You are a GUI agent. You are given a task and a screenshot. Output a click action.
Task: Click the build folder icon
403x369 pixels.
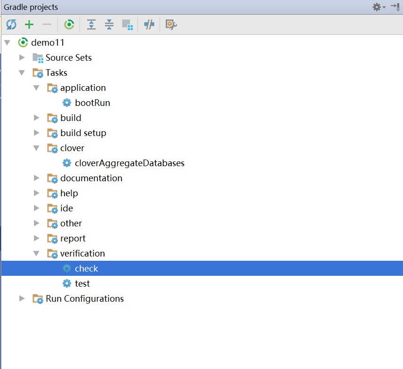tap(52, 118)
